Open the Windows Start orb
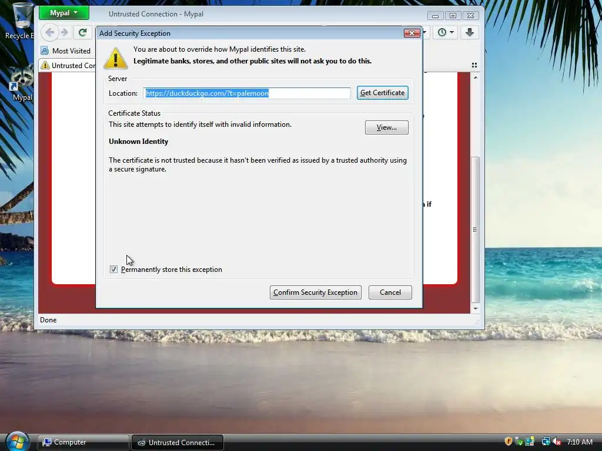602x451 pixels. [17, 441]
